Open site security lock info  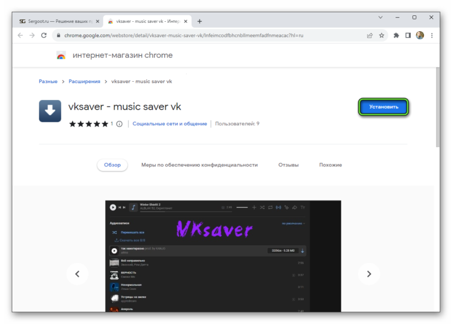point(58,35)
